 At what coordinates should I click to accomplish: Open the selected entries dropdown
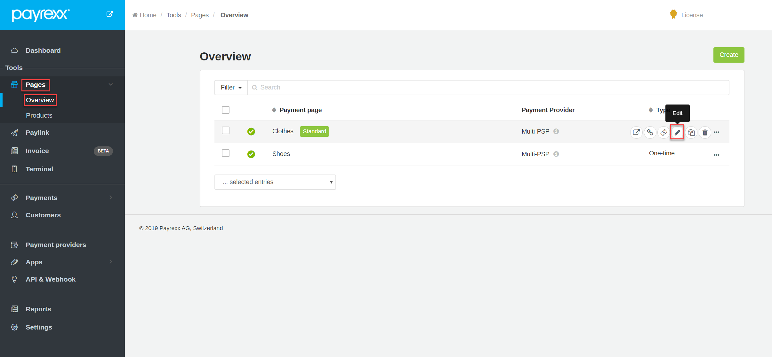[x=275, y=182]
